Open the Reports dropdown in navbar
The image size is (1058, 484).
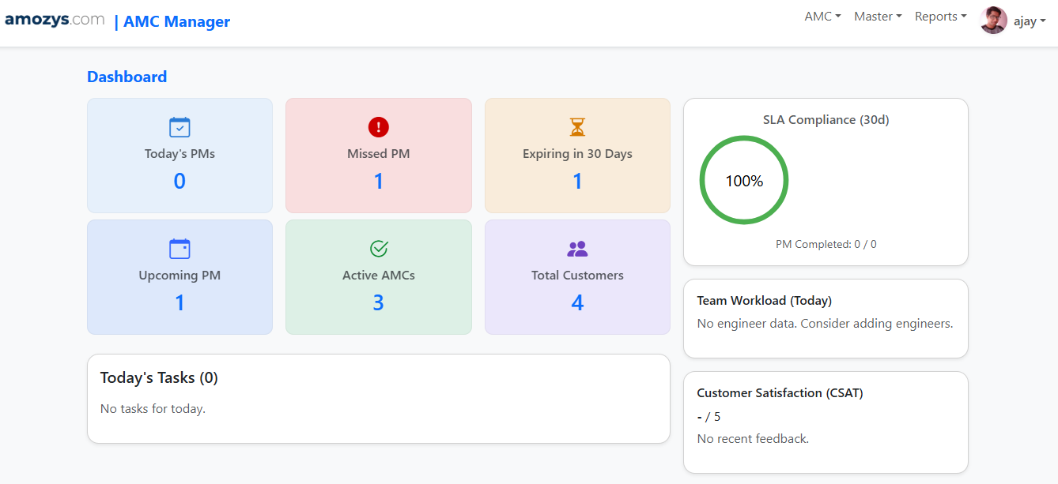tap(940, 17)
